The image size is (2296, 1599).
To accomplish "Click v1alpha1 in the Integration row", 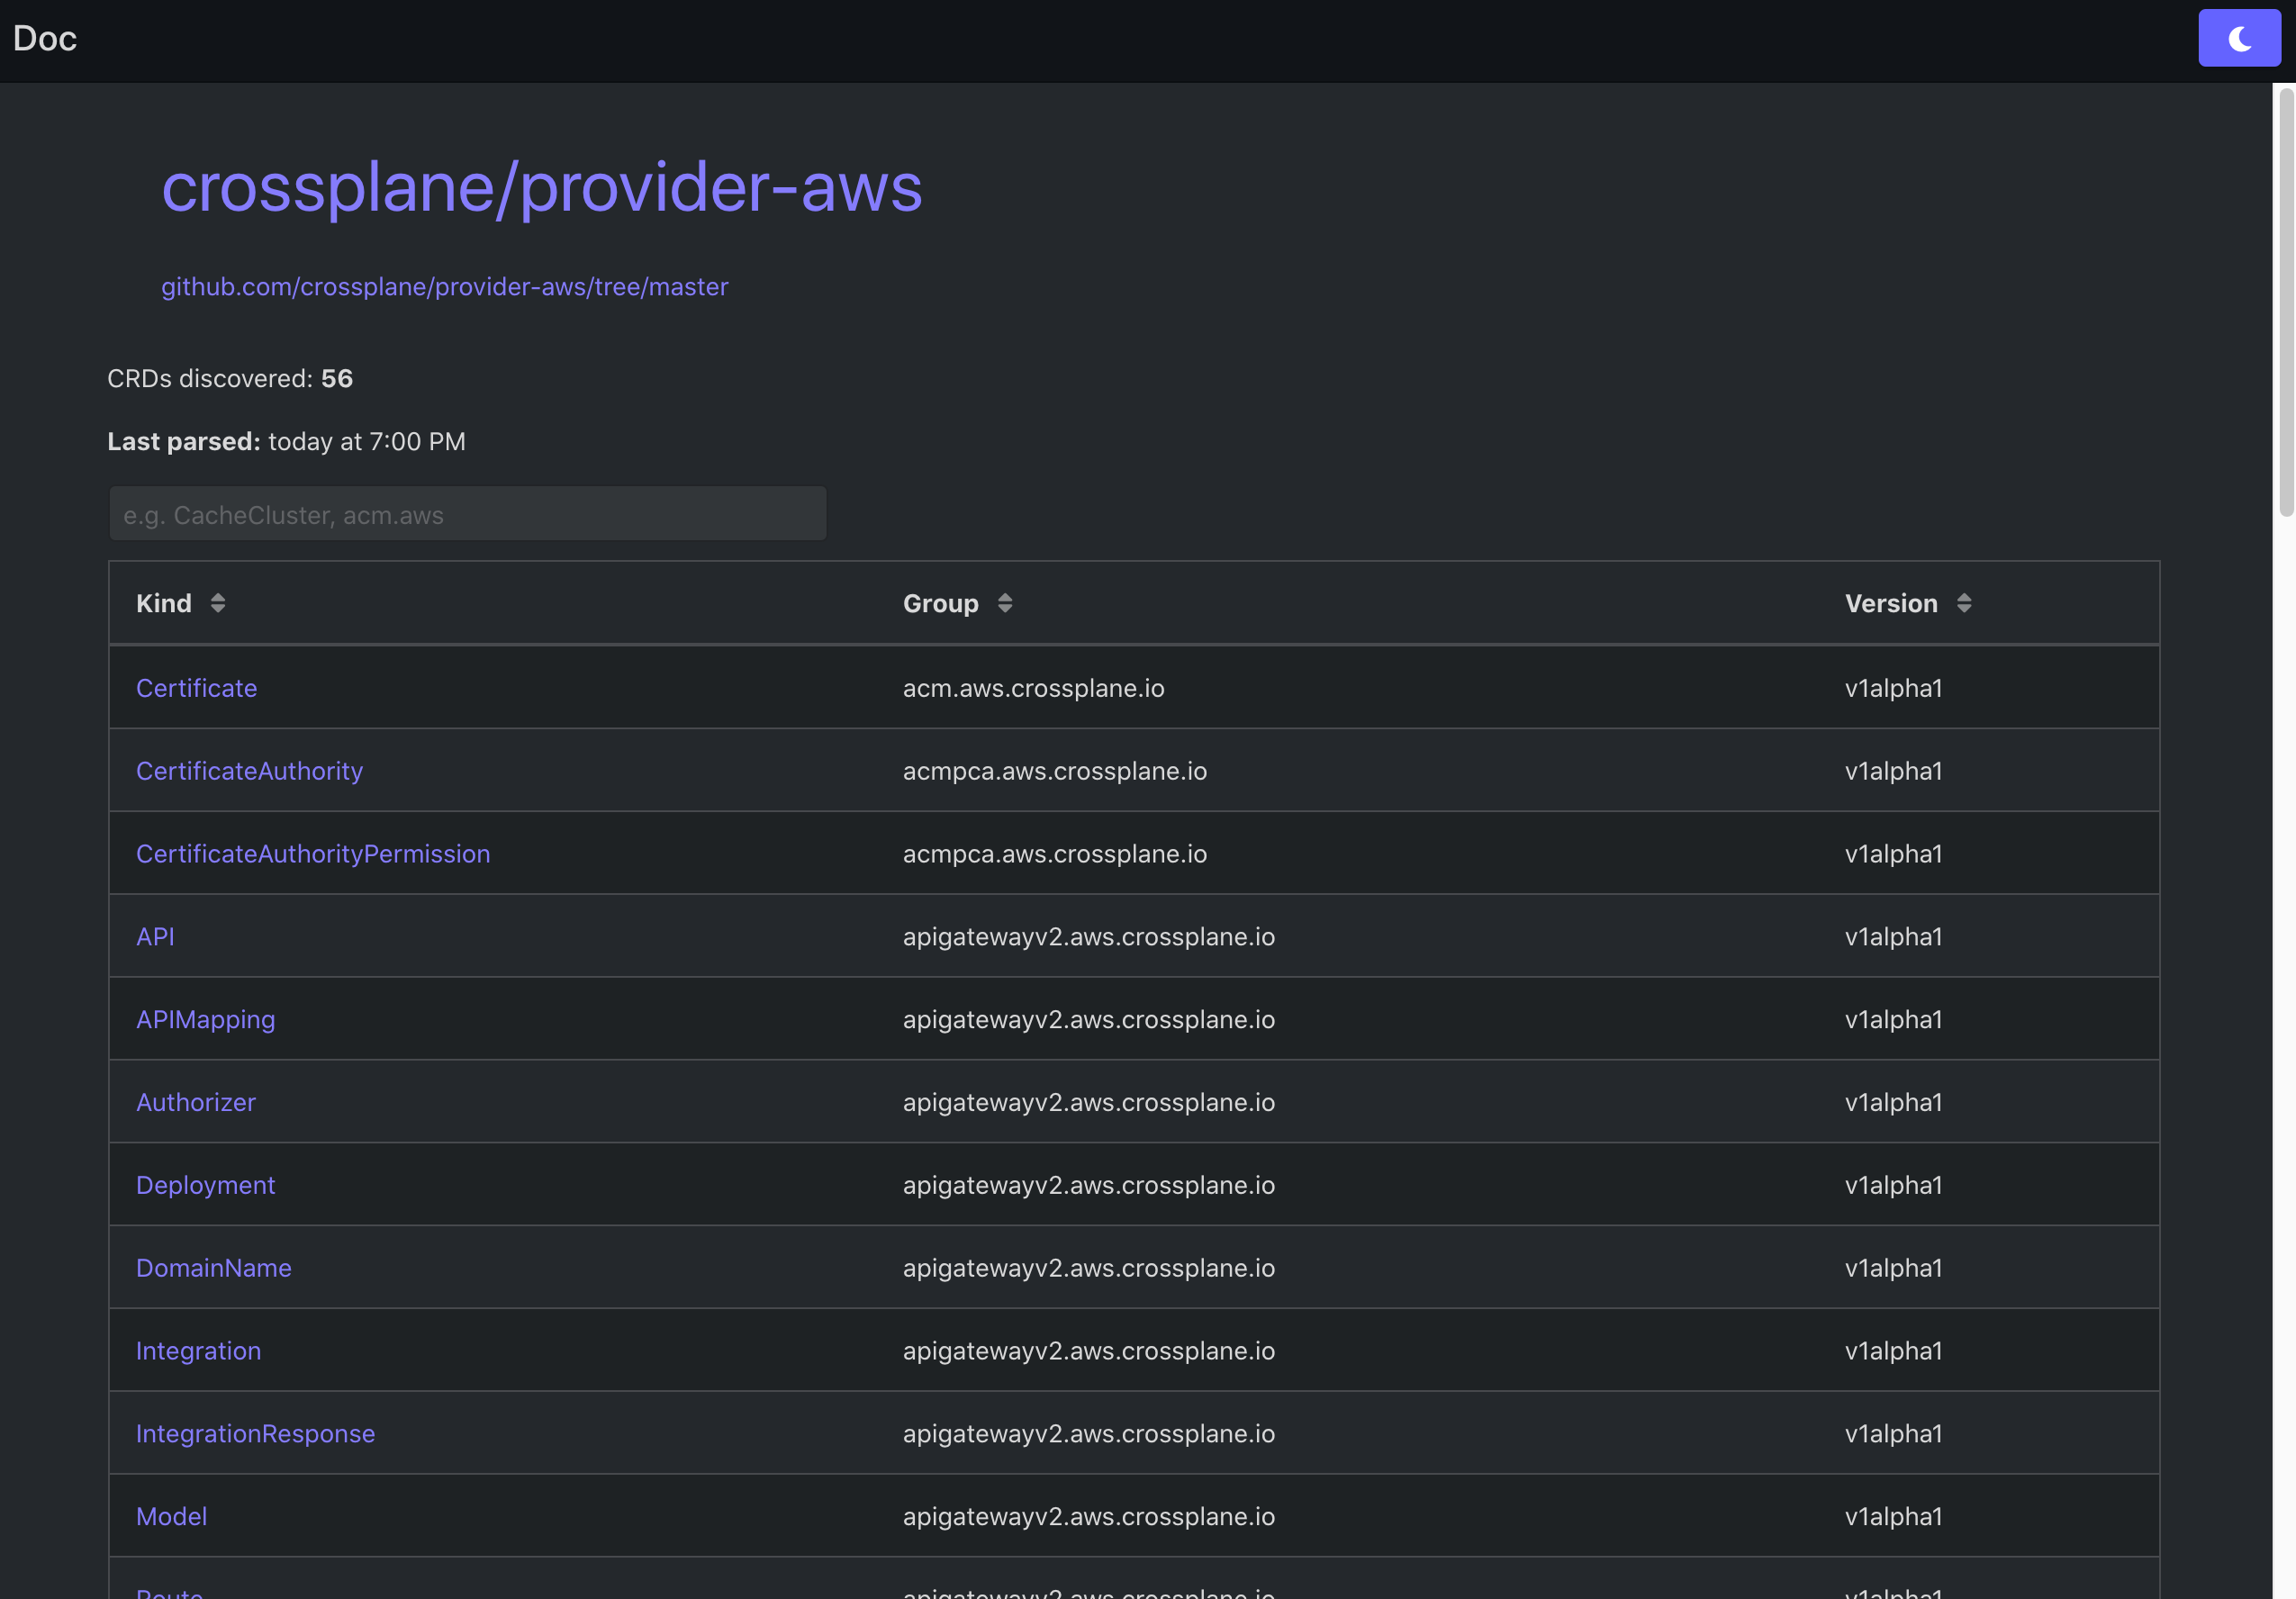I will pos(1893,1351).
